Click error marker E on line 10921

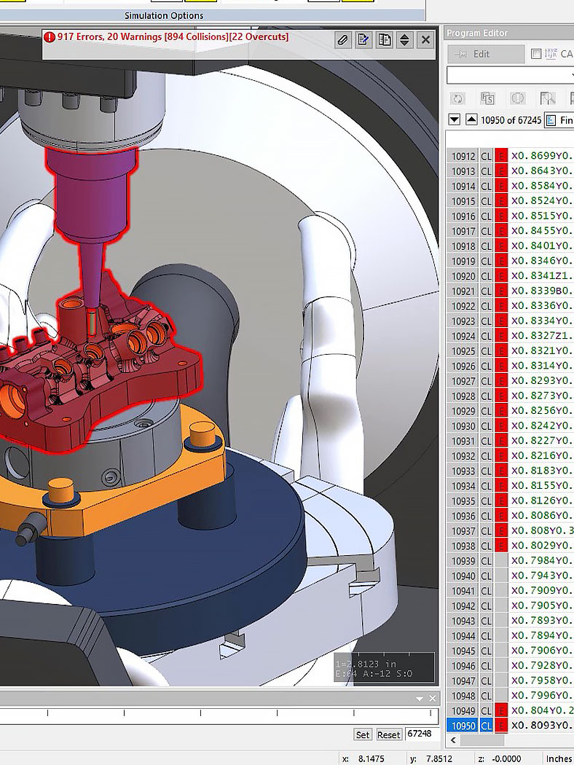pos(501,291)
